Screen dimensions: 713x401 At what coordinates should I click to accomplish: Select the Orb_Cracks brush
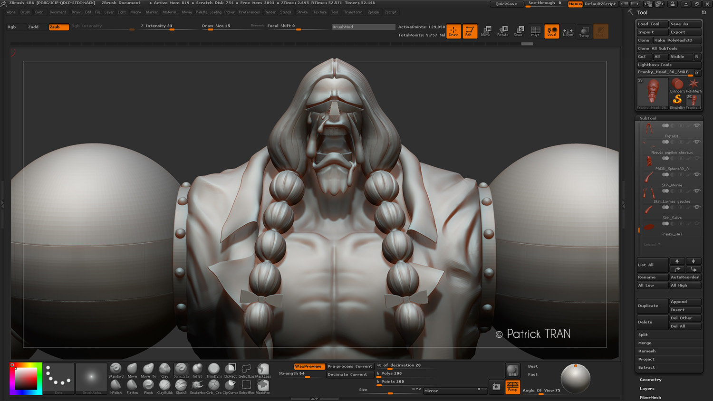(214, 387)
